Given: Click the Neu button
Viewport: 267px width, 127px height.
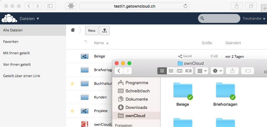Looking at the screenshot, I should coord(92,30).
